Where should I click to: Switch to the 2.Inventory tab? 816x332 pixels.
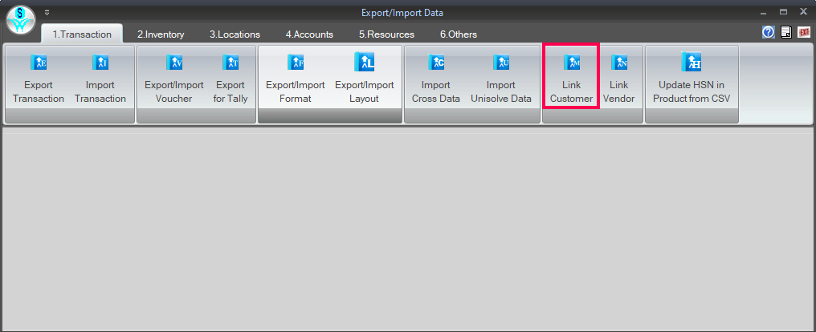[161, 34]
